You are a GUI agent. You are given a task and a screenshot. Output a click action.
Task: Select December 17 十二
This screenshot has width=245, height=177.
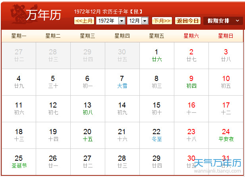pyautogui.click(x=226, y=109)
